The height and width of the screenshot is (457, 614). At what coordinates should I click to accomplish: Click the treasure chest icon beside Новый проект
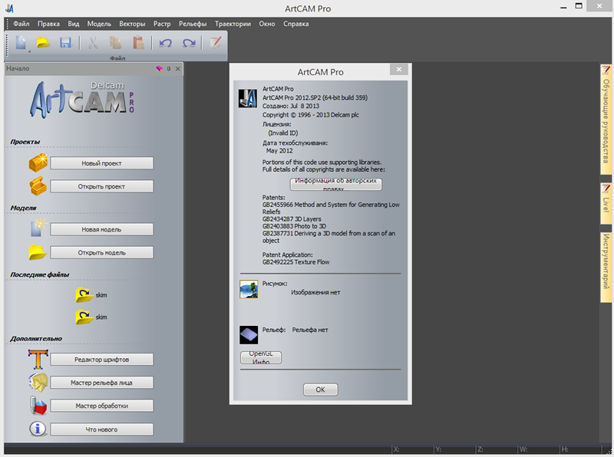click(38, 163)
